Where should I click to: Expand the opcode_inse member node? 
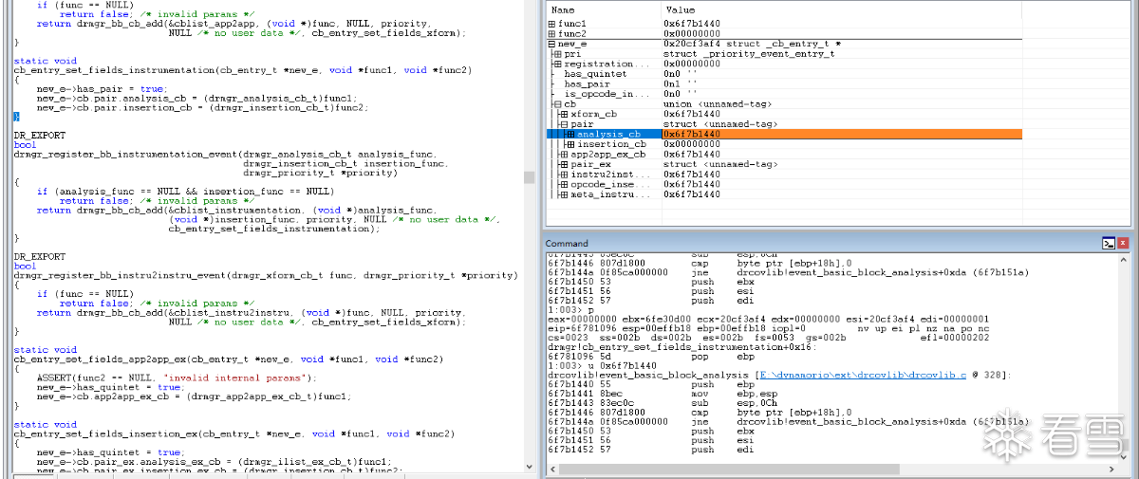[563, 184]
